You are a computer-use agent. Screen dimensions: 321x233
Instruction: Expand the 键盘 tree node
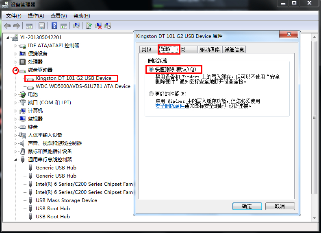(15, 127)
